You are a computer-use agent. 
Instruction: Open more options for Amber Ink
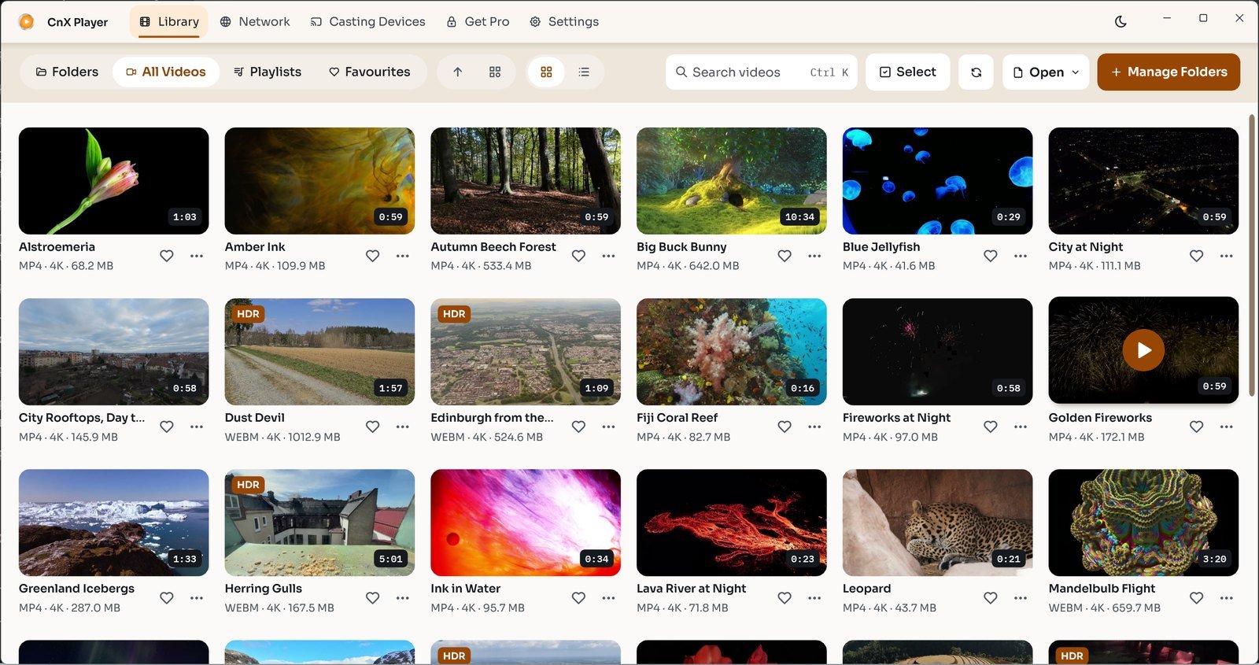coord(403,256)
